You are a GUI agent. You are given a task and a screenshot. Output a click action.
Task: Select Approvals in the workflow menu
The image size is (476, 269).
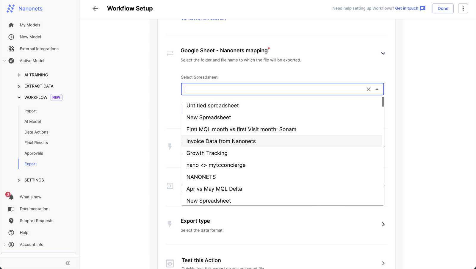34,153
